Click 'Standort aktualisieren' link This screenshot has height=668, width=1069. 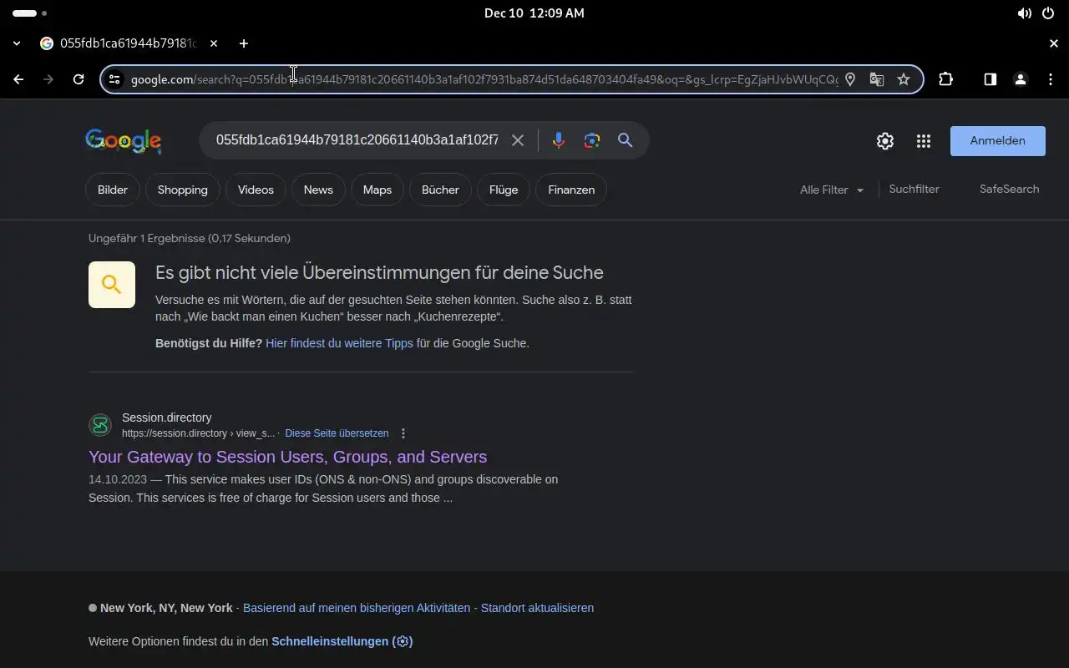[537, 608]
